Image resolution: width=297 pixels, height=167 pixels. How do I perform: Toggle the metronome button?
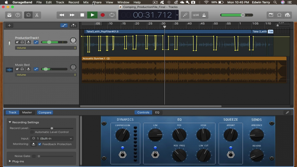tap(204, 15)
